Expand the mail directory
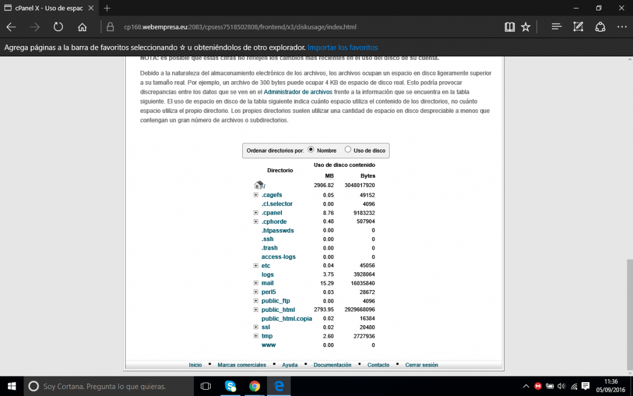Viewport: 633px width, 396px height. coord(256,283)
